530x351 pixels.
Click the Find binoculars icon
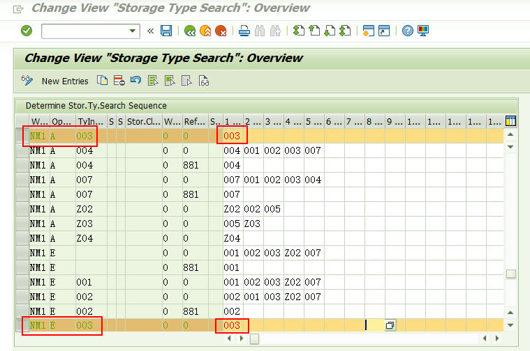tap(260, 31)
